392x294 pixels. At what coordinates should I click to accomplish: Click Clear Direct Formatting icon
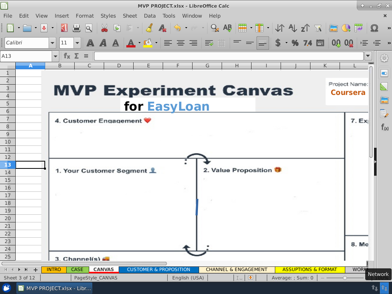point(162,28)
